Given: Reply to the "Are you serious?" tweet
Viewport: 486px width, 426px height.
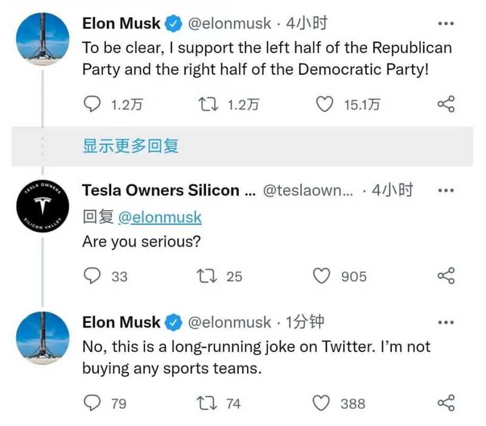Looking at the screenshot, I should click(92, 277).
